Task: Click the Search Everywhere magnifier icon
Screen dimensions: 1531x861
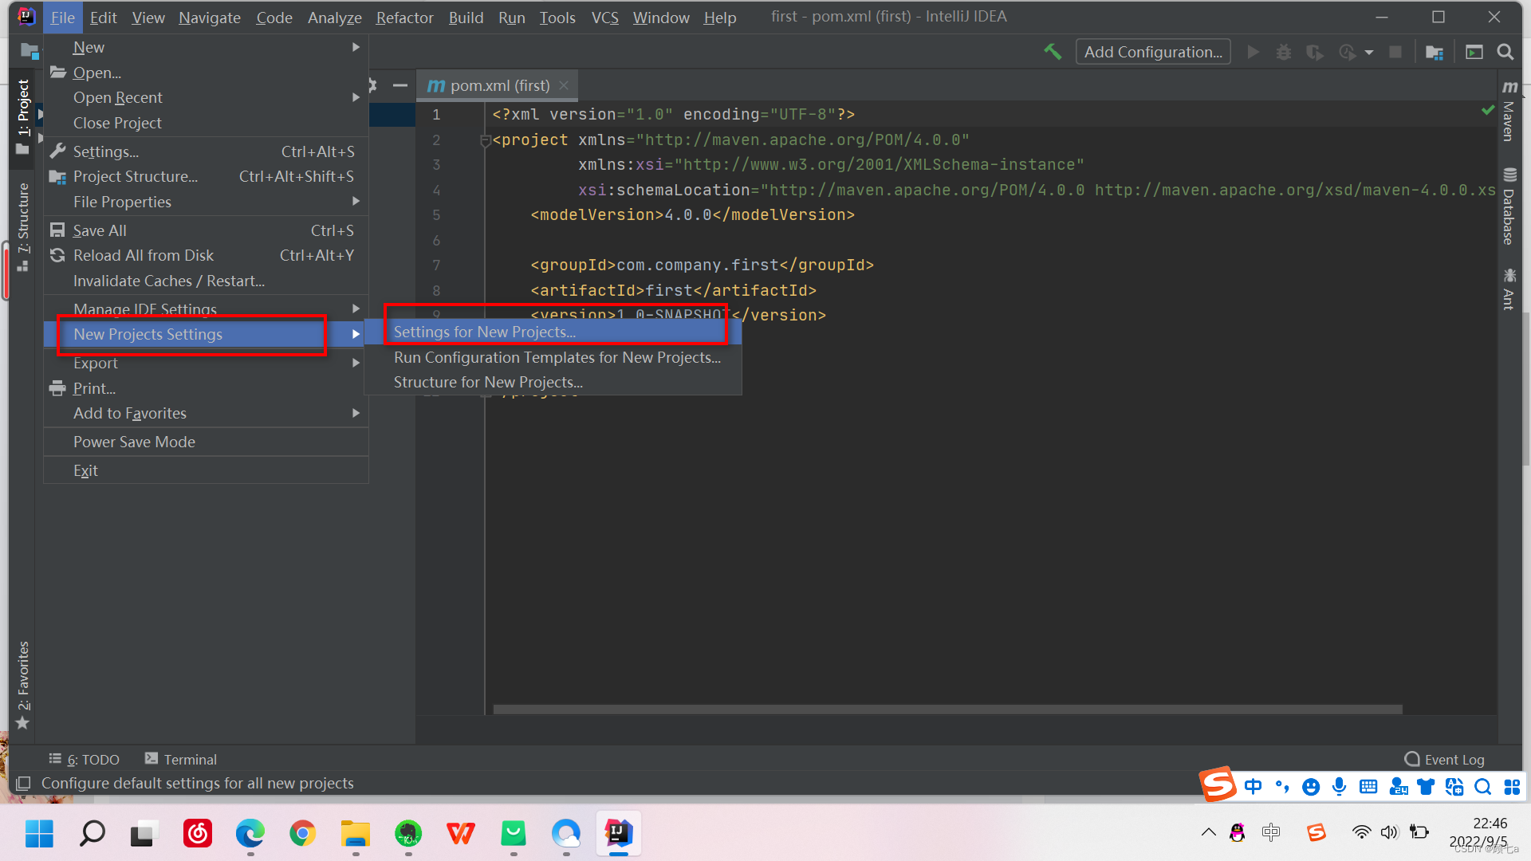Action: pyautogui.click(x=1505, y=52)
